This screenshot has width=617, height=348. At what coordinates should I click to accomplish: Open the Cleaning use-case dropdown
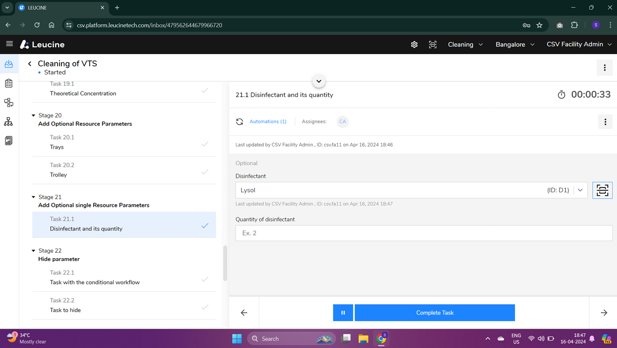coord(465,44)
